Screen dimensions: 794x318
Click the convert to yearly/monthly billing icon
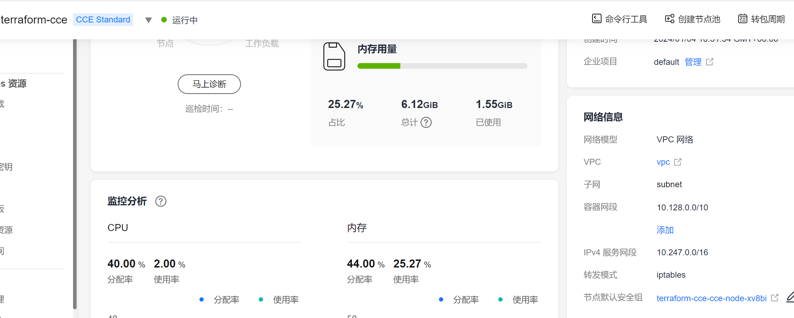tap(742, 19)
